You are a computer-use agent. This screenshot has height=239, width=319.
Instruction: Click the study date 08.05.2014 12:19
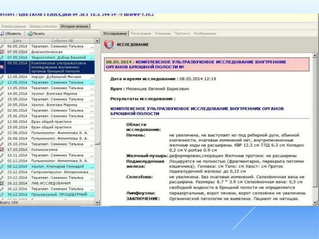(x=198, y=79)
